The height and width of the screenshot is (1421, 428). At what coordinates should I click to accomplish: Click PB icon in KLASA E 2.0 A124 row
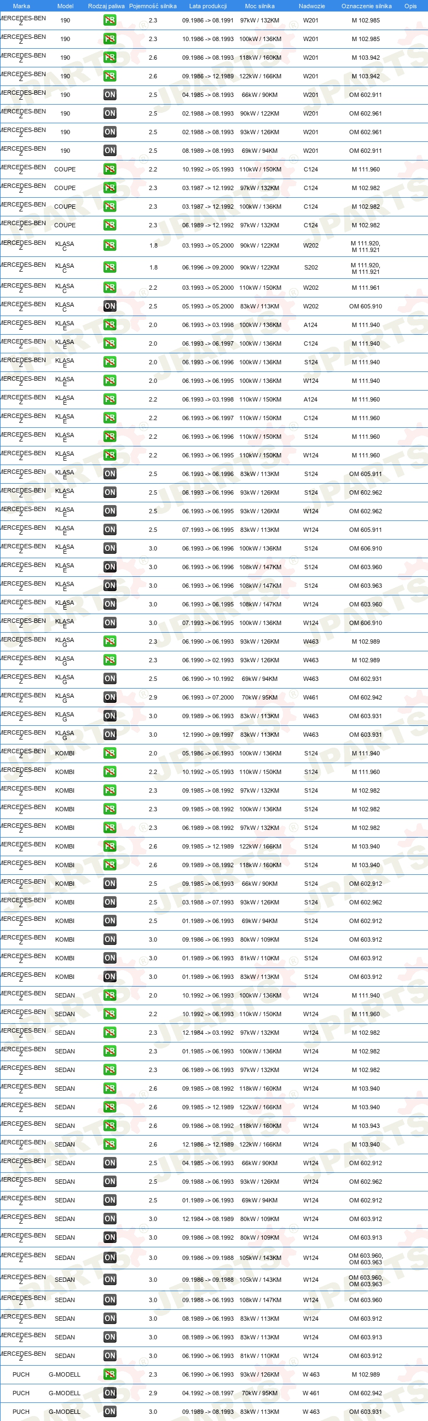click(x=109, y=325)
